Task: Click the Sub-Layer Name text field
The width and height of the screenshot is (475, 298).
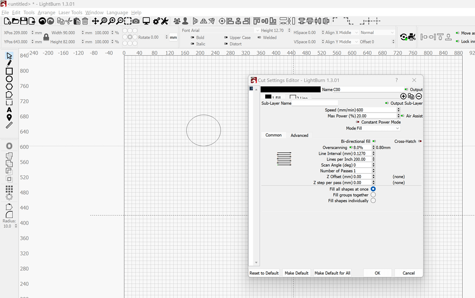Action: [315, 103]
